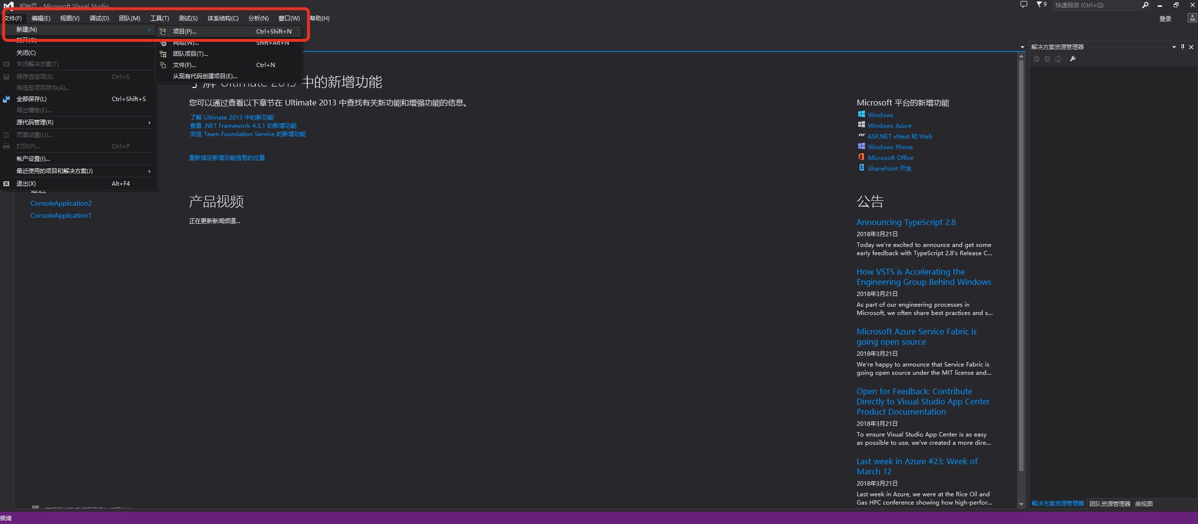Open recent project ConsoleApplication2
This screenshot has height=524, width=1198.
coord(61,203)
